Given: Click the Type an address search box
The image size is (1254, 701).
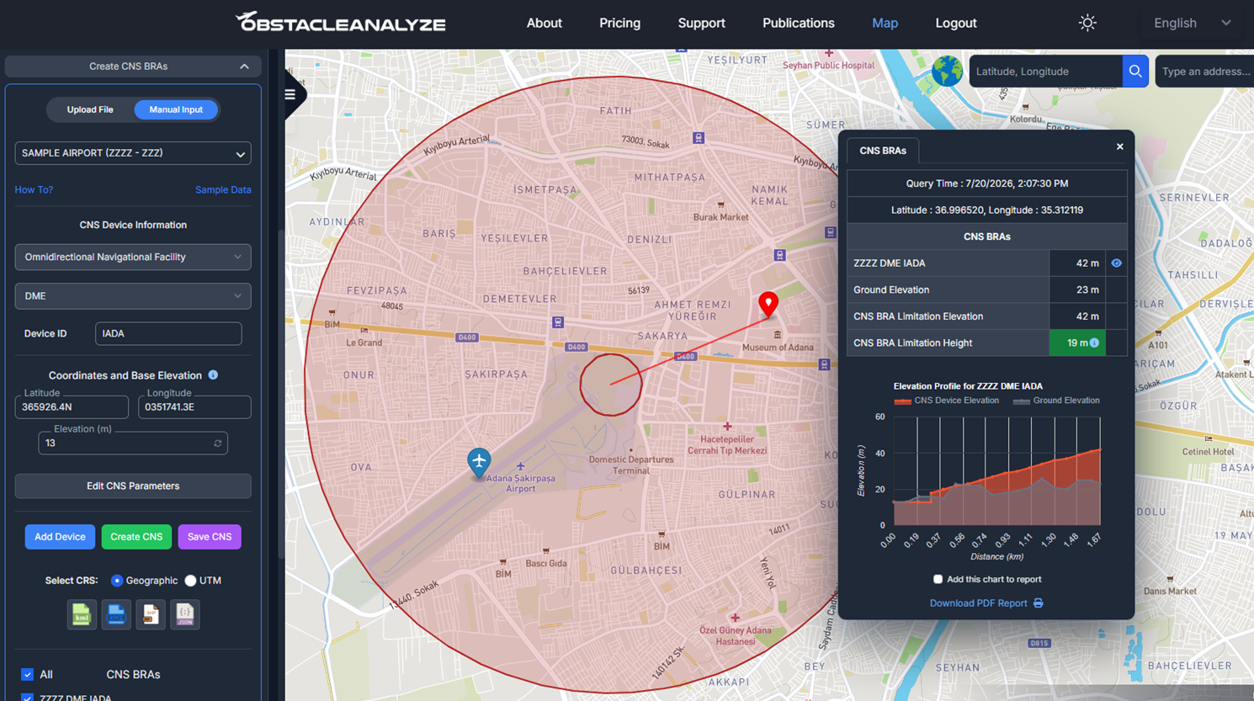Looking at the screenshot, I should (x=1204, y=72).
